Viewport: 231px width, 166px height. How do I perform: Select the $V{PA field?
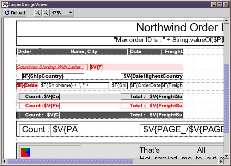(64, 130)
